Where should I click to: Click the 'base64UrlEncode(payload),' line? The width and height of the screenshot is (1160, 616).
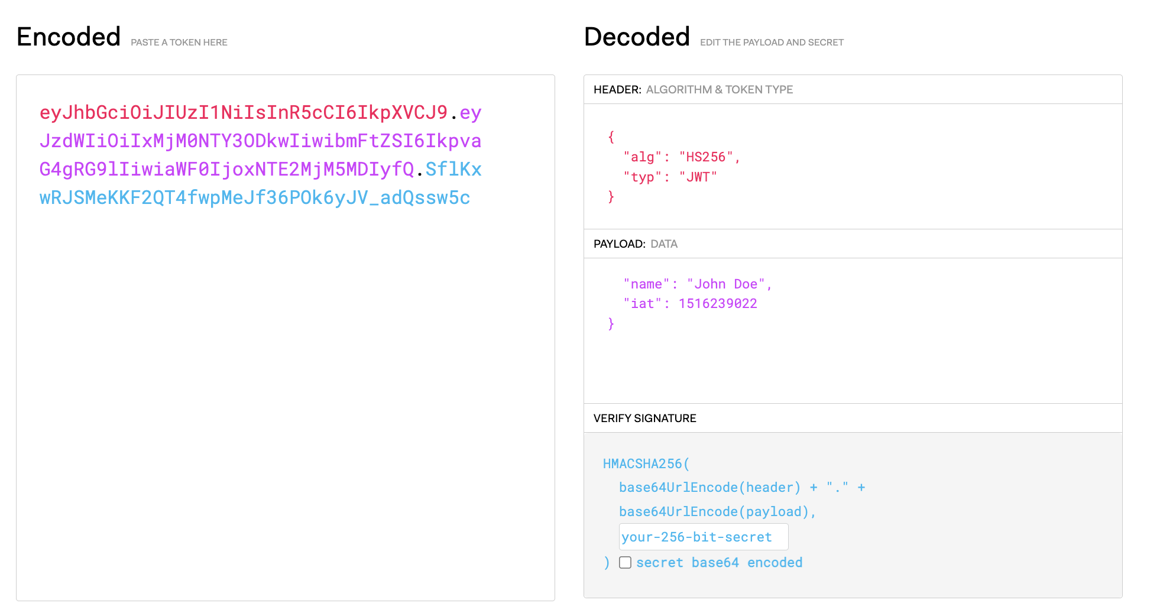point(718,511)
